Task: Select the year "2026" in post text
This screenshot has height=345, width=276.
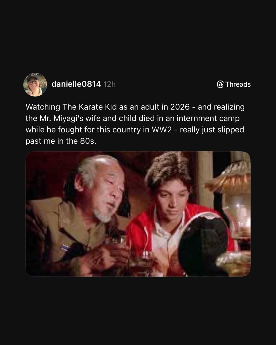Action: click(x=180, y=107)
